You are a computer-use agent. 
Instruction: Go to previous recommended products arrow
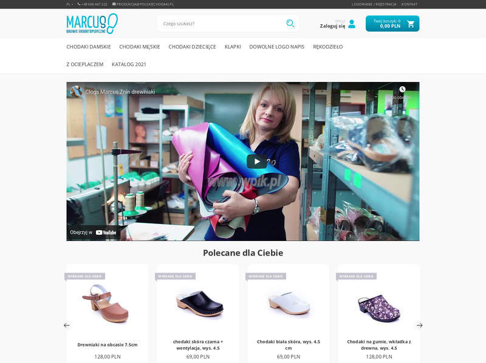[67, 325]
